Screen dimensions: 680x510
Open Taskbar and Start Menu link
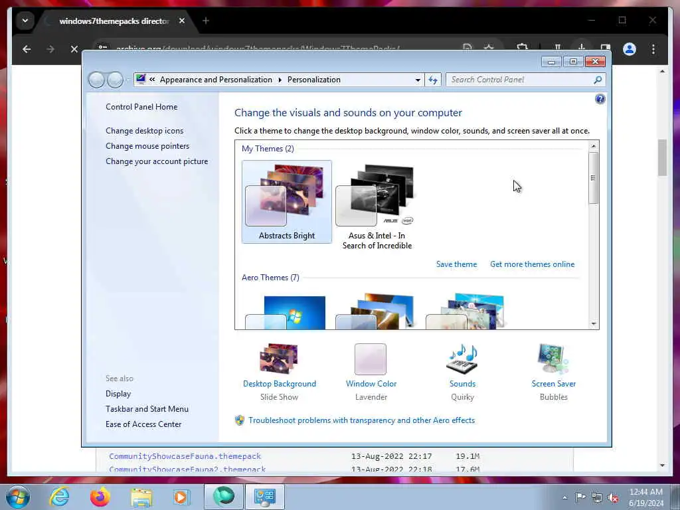pos(147,409)
